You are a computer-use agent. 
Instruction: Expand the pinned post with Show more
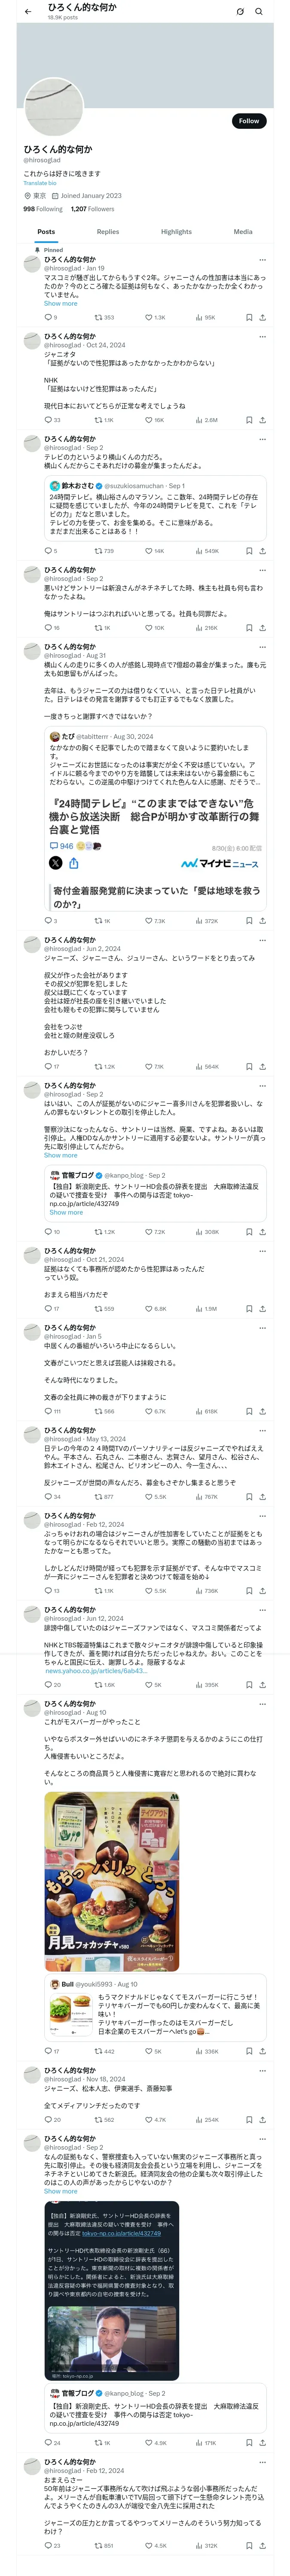click(60, 303)
